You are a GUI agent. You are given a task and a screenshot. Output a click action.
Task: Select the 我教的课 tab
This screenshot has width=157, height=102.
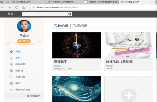point(61,26)
